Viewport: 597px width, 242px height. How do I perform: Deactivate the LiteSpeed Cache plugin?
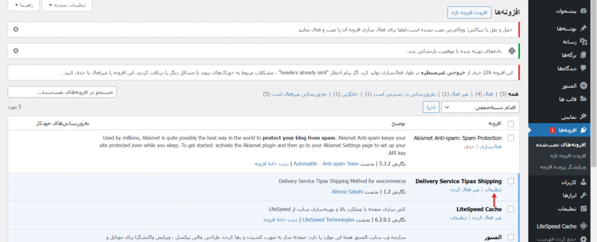click(486, 218)
